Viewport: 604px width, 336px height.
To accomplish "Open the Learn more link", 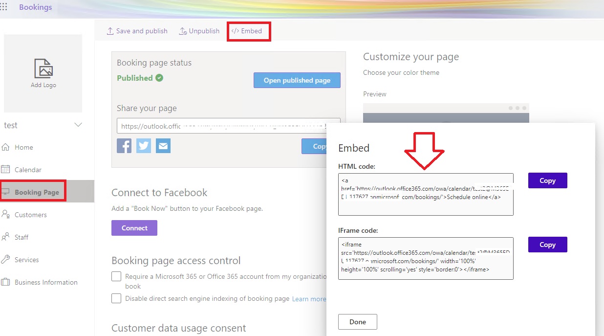I will (x=309, y=299).
